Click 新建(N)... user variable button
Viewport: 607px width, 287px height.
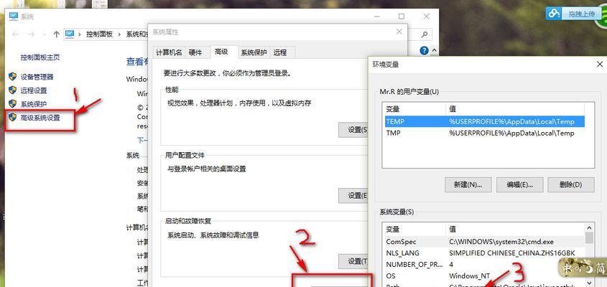tap(468, 185)
